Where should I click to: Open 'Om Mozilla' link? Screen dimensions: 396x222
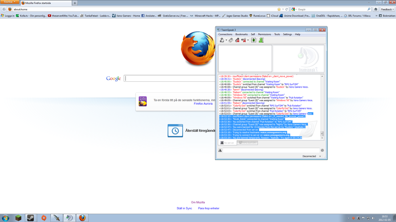[198, 202]
